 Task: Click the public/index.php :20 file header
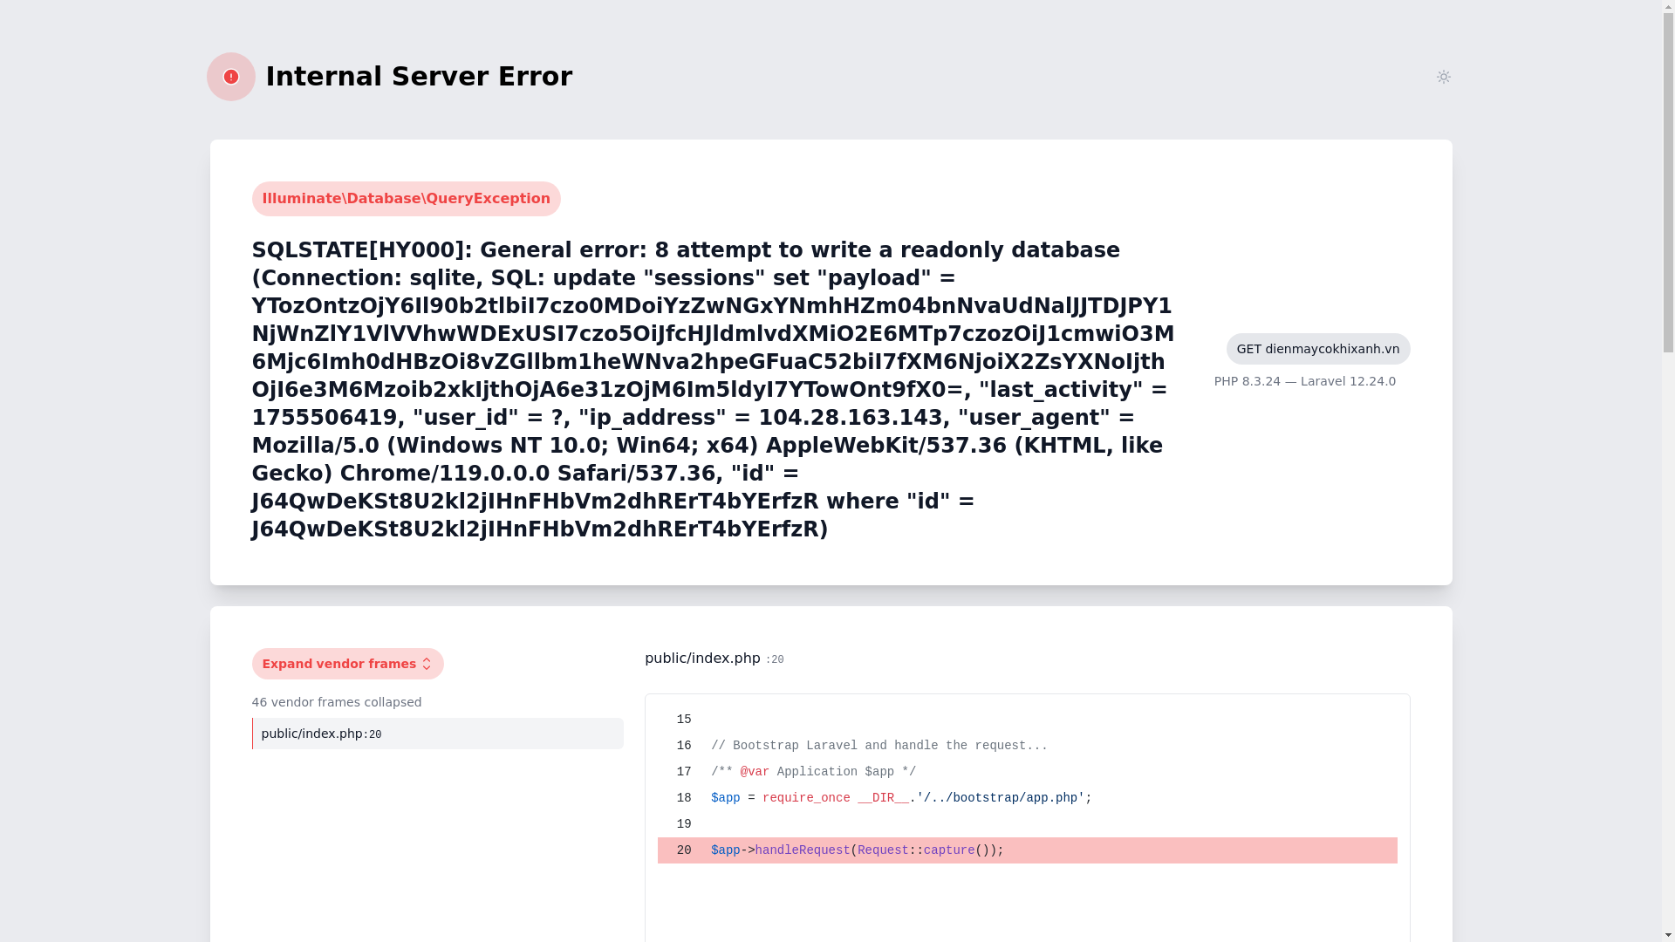714,659
